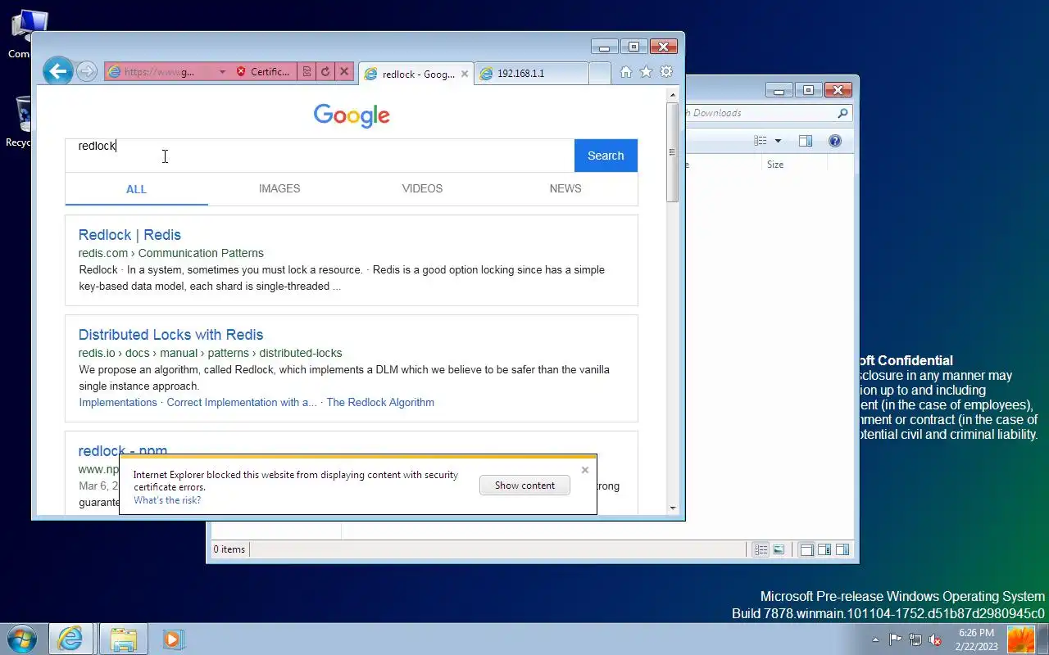Image resolution: width=1049 pixels, height=655 pixels.
Task: Click the last pane icon in Explorer status bar
Action: (842, 550)
